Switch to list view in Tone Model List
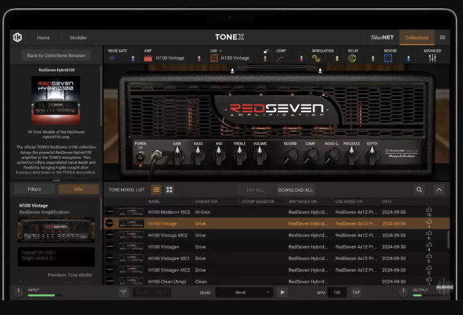Viewport: 463px width, 315px height. click(x=156, y=190)
